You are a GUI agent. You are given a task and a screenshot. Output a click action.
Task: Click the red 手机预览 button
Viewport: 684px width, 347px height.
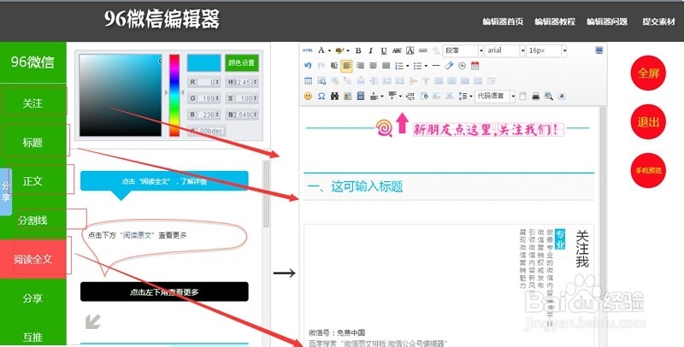(x=648, y=170)
